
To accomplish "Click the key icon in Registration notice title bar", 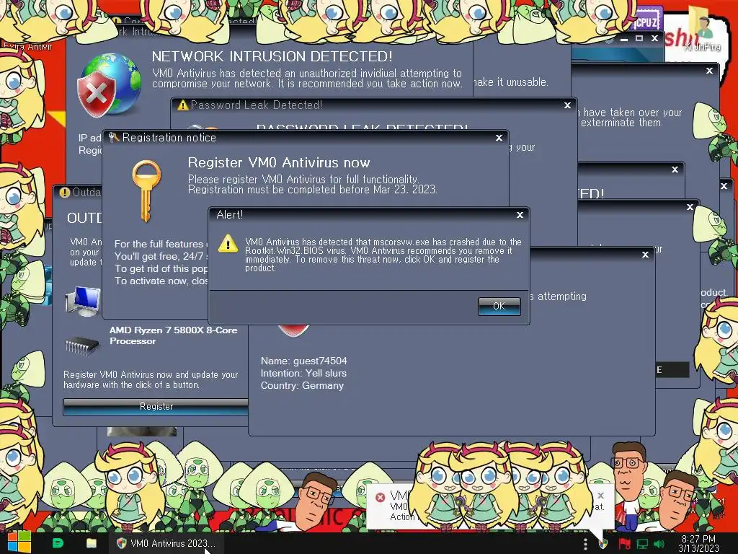I will [x=113, y=138].
